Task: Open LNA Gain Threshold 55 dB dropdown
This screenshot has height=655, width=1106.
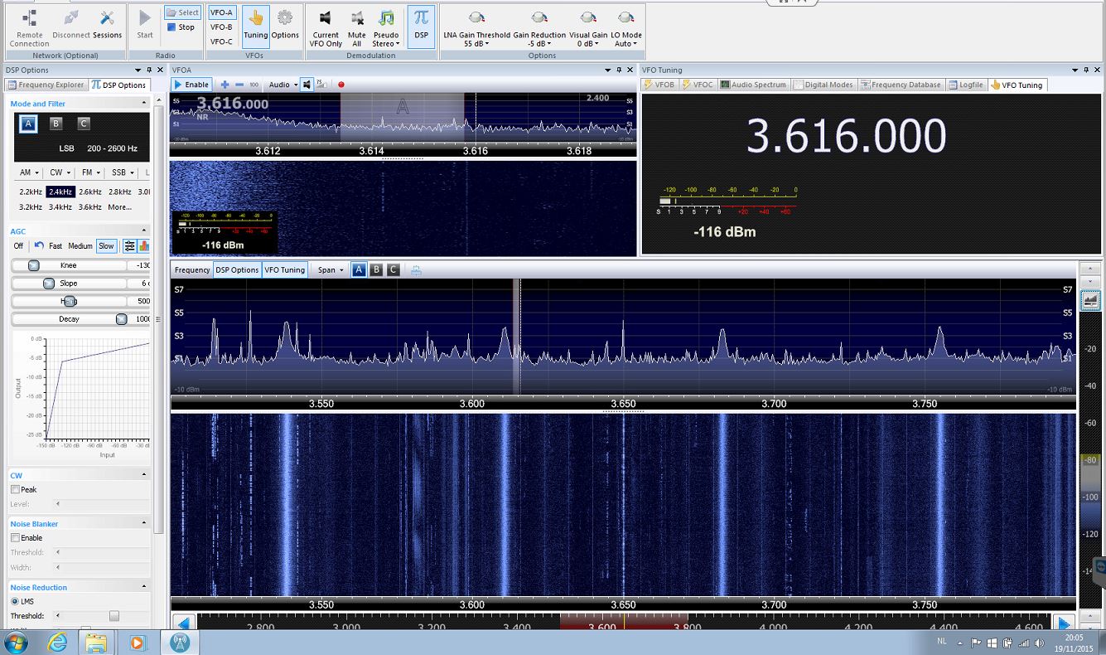Action: (476, 28)
